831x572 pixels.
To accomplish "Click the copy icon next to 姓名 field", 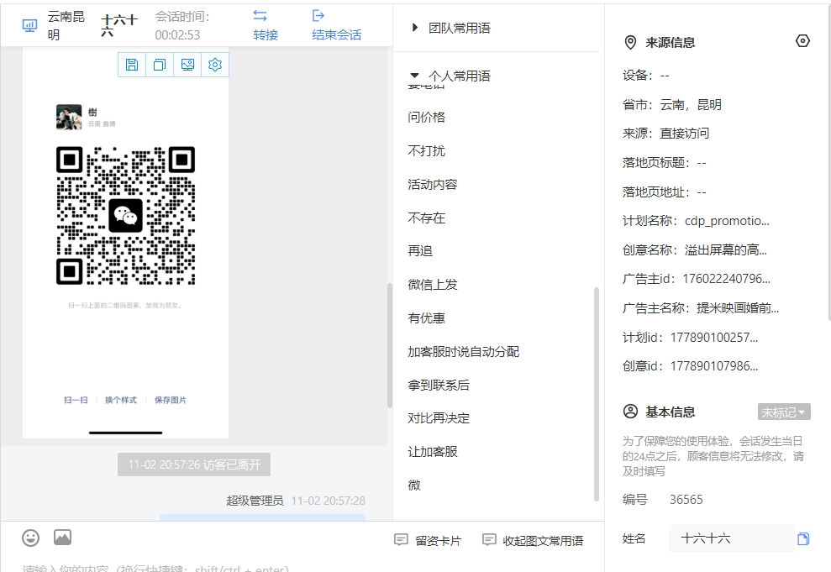I will 803,538.
